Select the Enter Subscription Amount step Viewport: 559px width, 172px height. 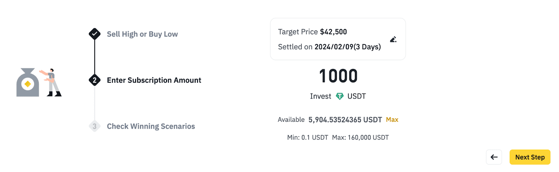(154, 80)
